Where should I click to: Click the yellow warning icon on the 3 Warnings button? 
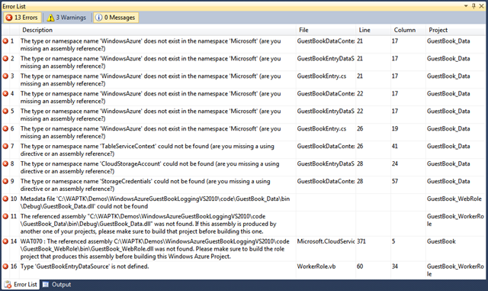50,18
